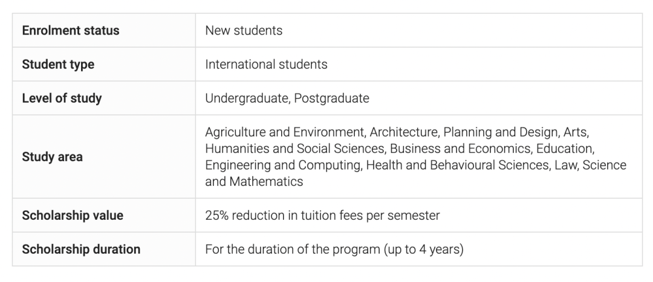Click the Enrolment status label
This screenshot has height=282, width=653.
[70, 30]
